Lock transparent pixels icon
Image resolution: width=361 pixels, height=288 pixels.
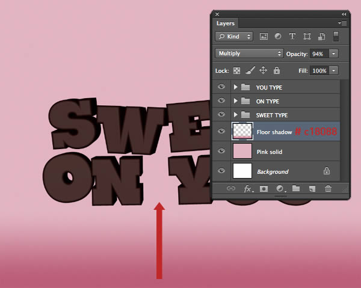(x=236, y=70)
